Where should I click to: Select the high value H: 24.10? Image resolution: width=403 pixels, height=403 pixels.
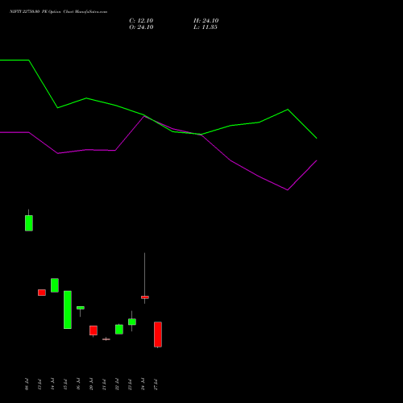click(x=206, y=21)
